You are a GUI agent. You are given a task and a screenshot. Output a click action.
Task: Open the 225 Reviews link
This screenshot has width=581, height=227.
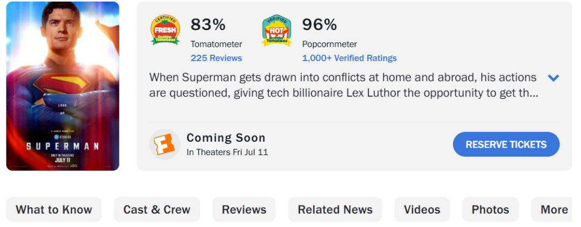pyautogui.click(x=216, y=58)
